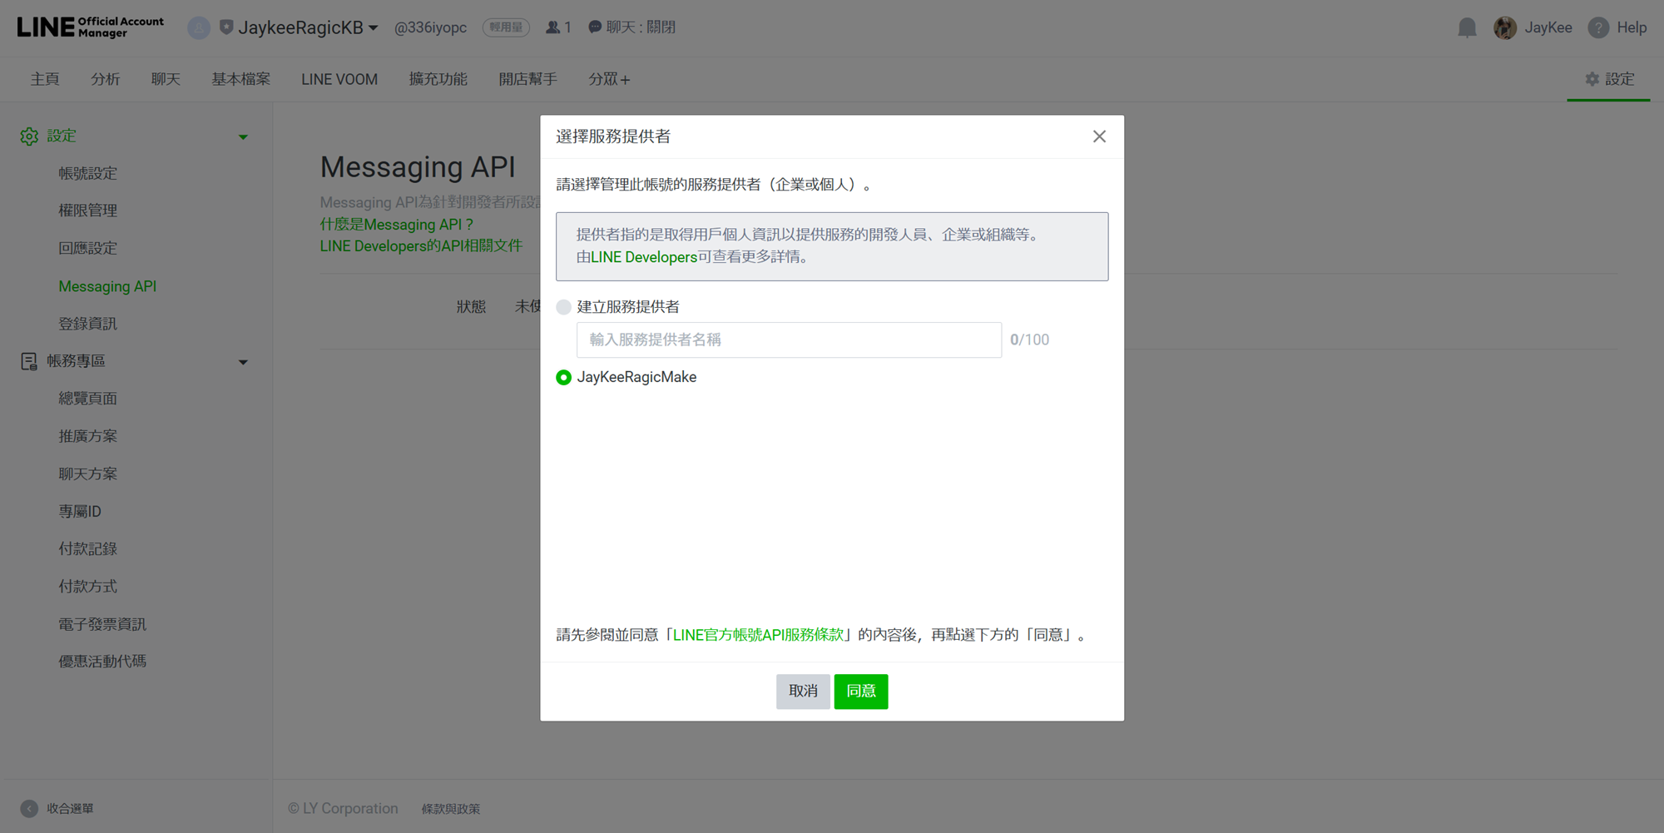This screenshot has width=1664, height=833.
Task: Click the 取消 button
Action: point(803,692)
